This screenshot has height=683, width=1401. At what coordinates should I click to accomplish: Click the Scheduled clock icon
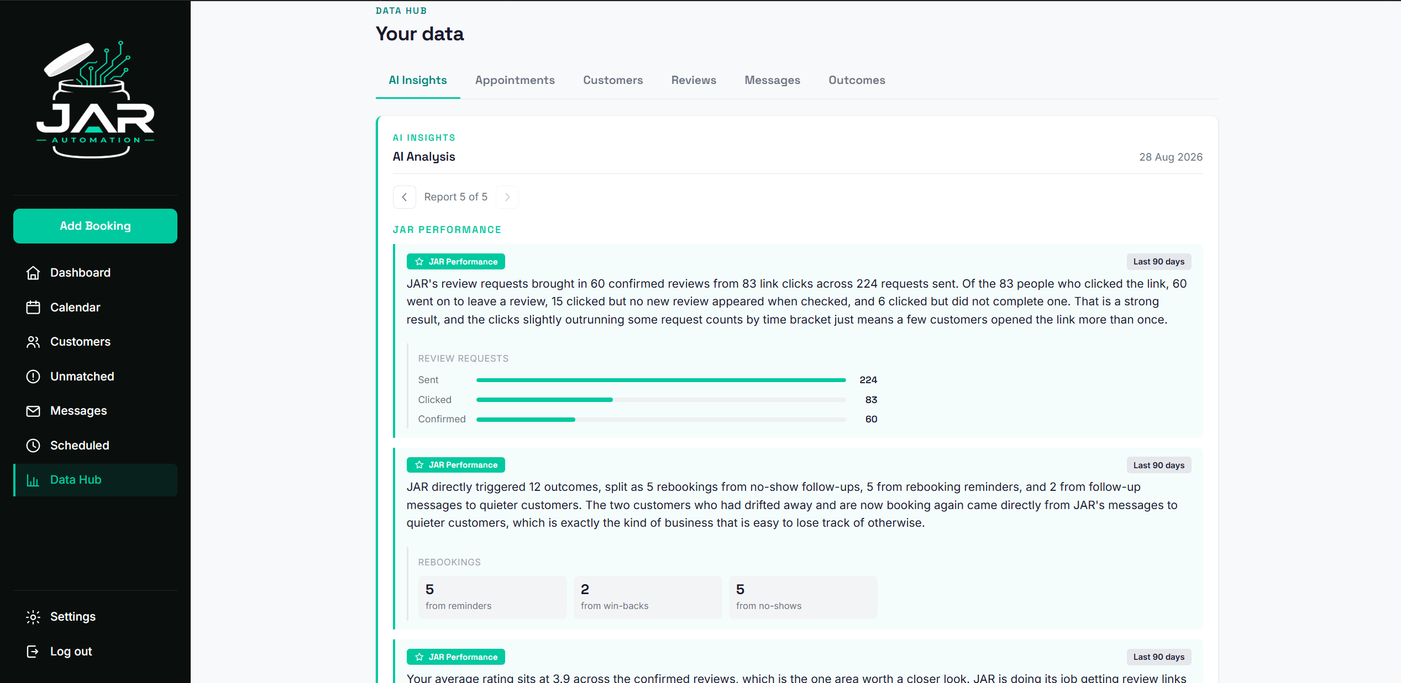coord(33,446)
